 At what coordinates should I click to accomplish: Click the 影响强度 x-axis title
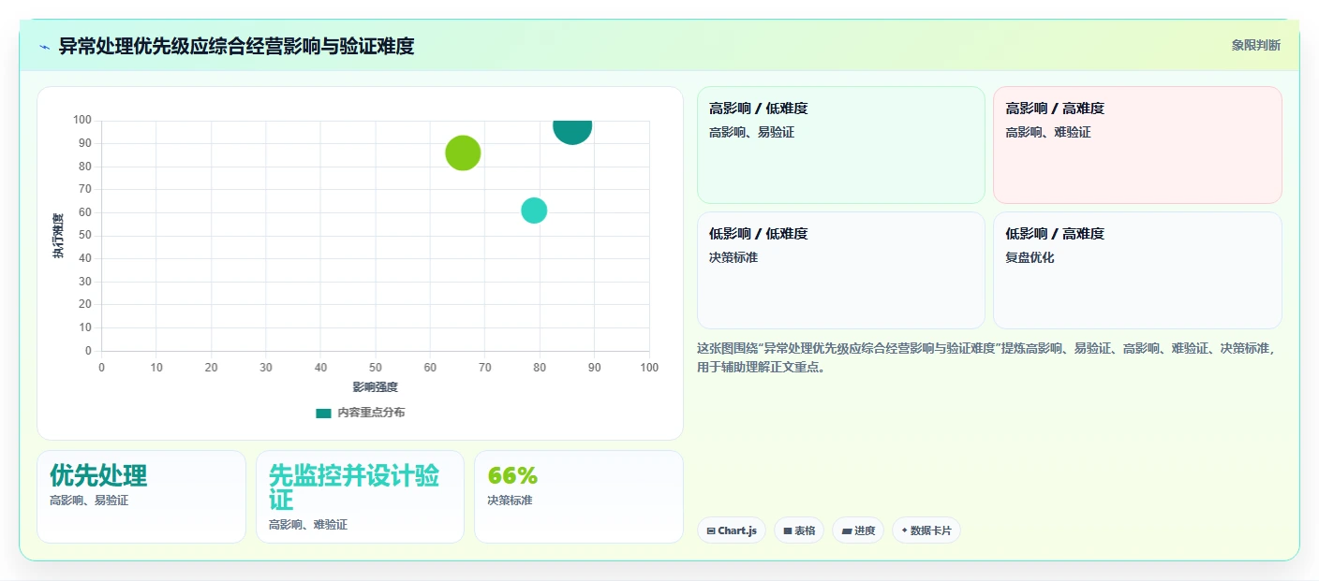[x=375, y=387]
